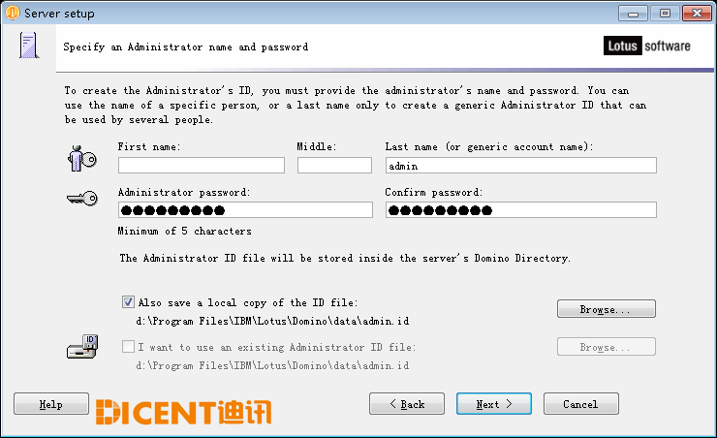717x438 pixels.
Task: Click the administrator person-with-key icon
Action: tap(82, 159)
